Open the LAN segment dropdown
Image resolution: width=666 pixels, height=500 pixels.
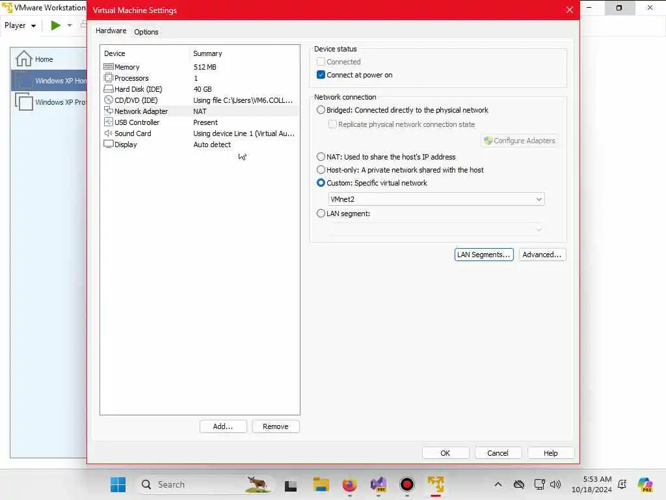tap(436, 230)
